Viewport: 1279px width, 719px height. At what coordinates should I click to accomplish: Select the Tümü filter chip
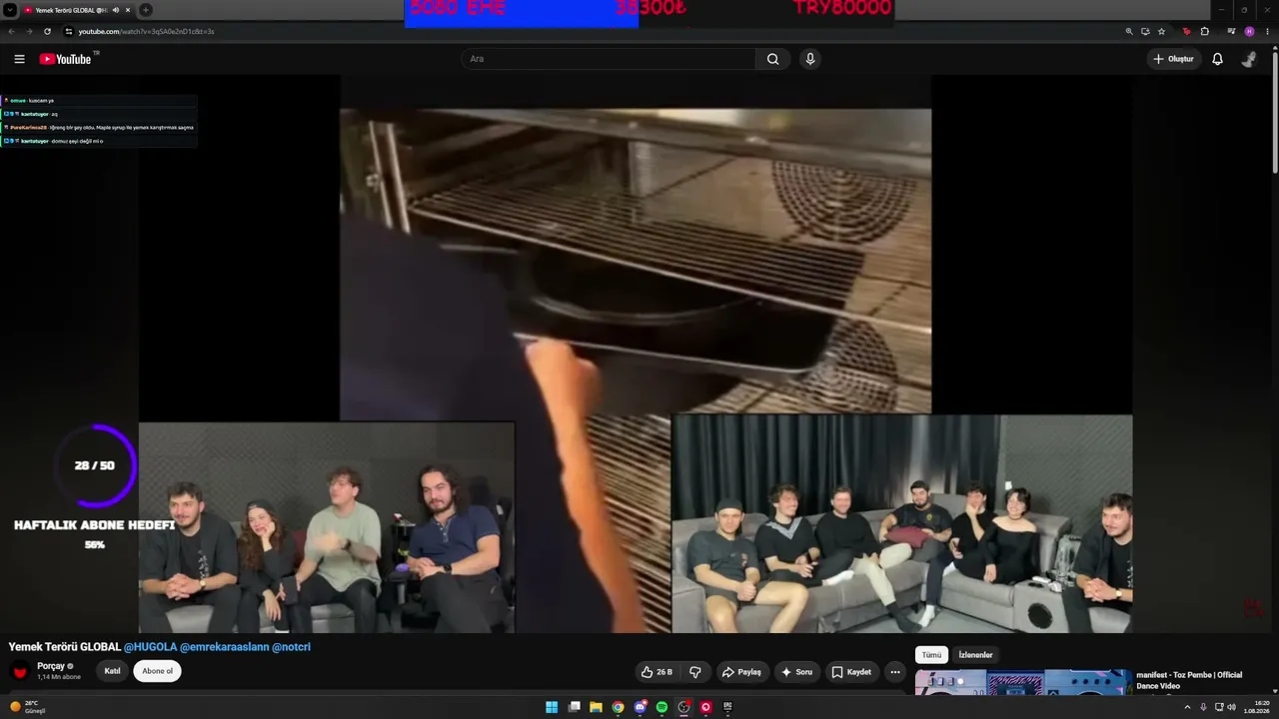point(931,655)
